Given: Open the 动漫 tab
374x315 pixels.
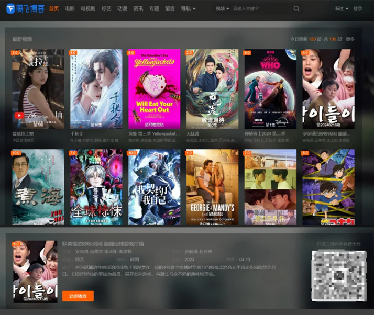Looking at the screenshot, I should click(122, 9).
